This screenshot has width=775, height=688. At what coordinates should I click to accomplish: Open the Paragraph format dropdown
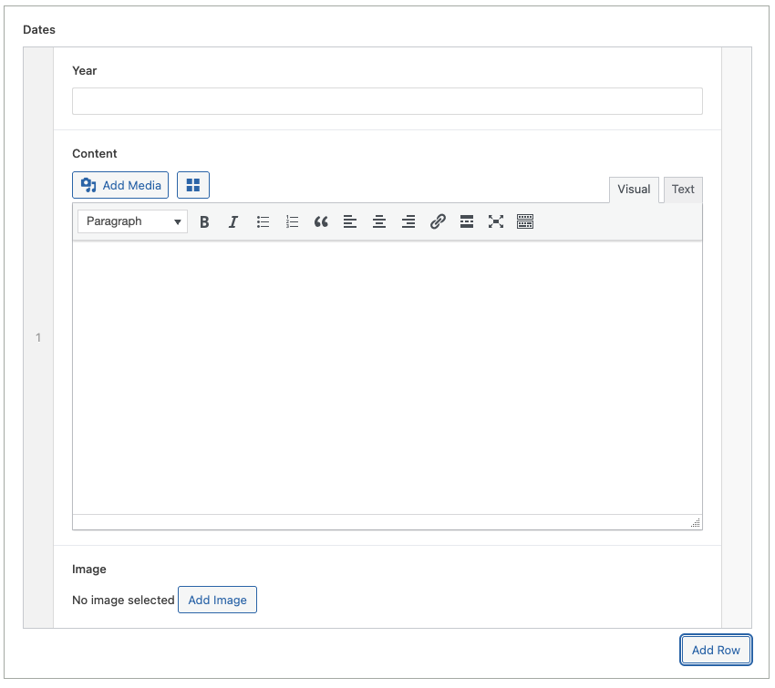tap(132, 221)
